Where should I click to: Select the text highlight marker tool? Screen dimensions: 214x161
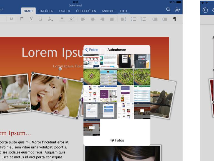[x=71, y=19]
